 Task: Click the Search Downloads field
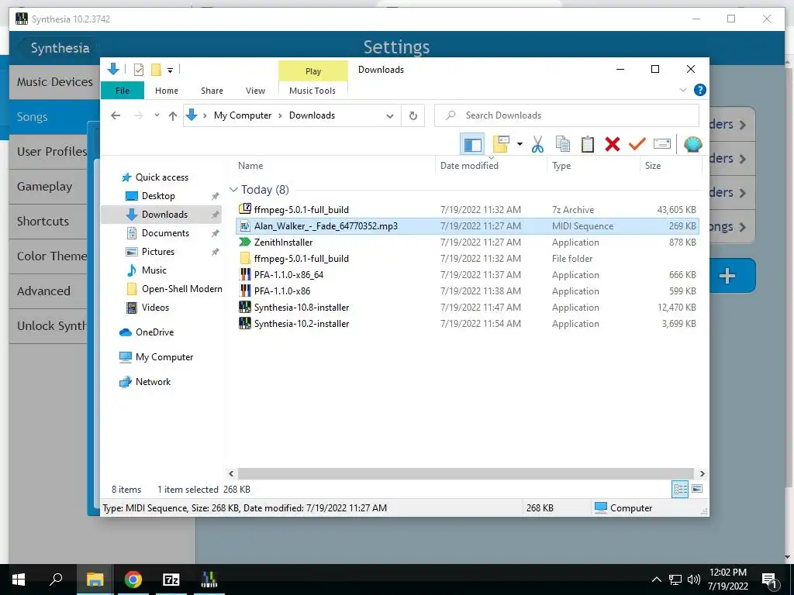point(567,115)
